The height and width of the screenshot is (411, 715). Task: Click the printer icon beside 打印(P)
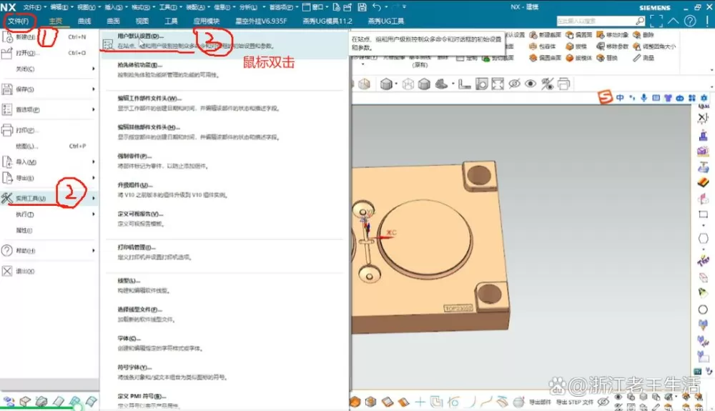coord(7,130)
